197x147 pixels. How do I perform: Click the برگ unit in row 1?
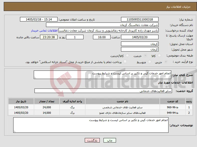click(72, 107)
